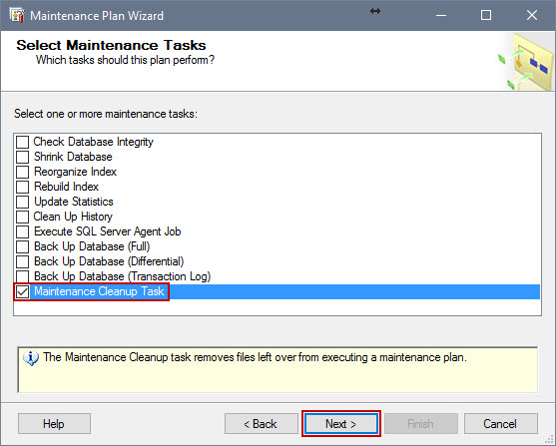Viewport: 556px width, 446px height.
Task: Tick the Update Statistics checkbox
Action: (x=22, y=202)
